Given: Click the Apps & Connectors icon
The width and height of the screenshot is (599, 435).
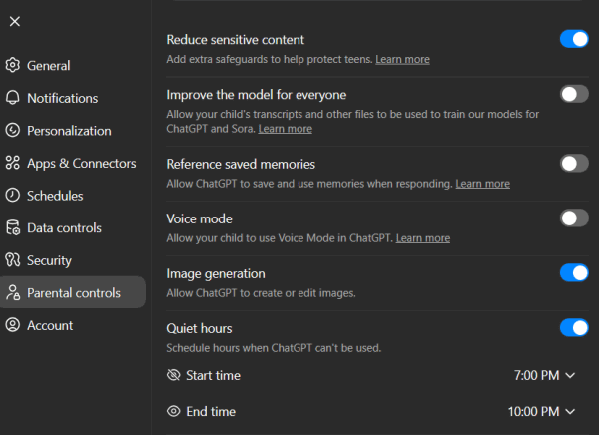Looking at the screenshot, I should [x=13, y=163].
